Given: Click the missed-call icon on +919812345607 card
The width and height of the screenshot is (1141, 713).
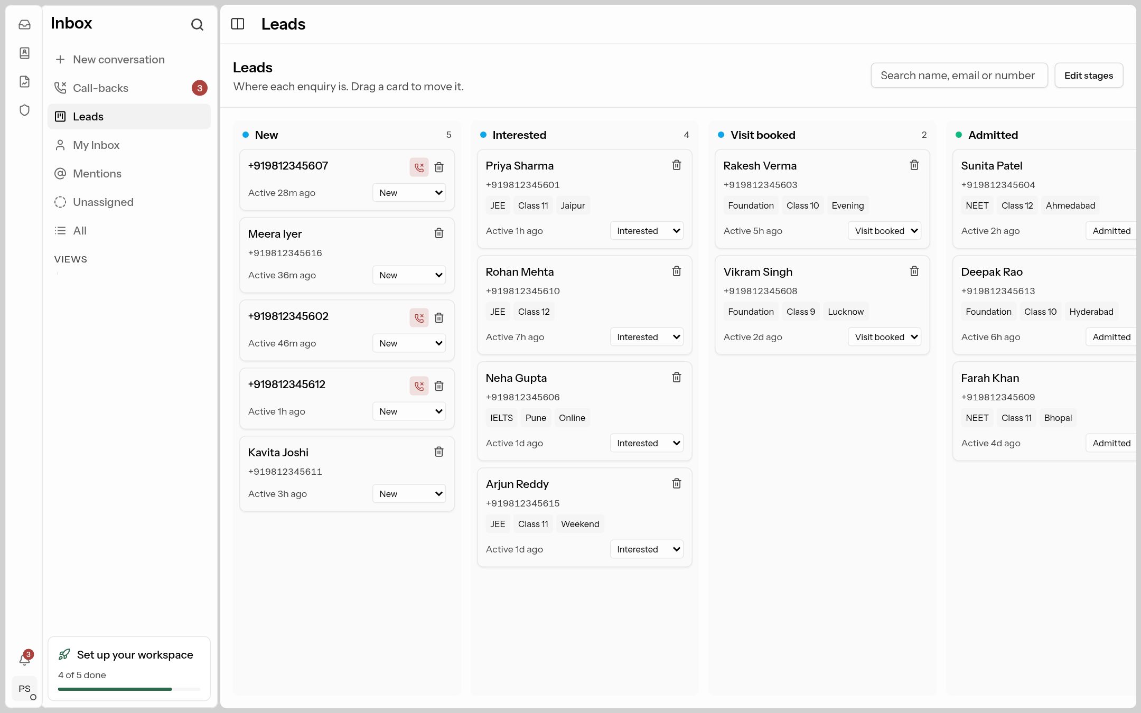Looking at the screenshot, I should (419, 167).
